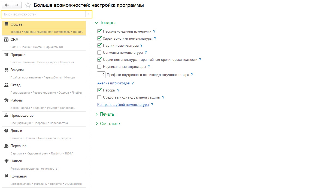Click the forward navigation arrow
The width and height of the screenshot is (327, 190).
[17, 5]
